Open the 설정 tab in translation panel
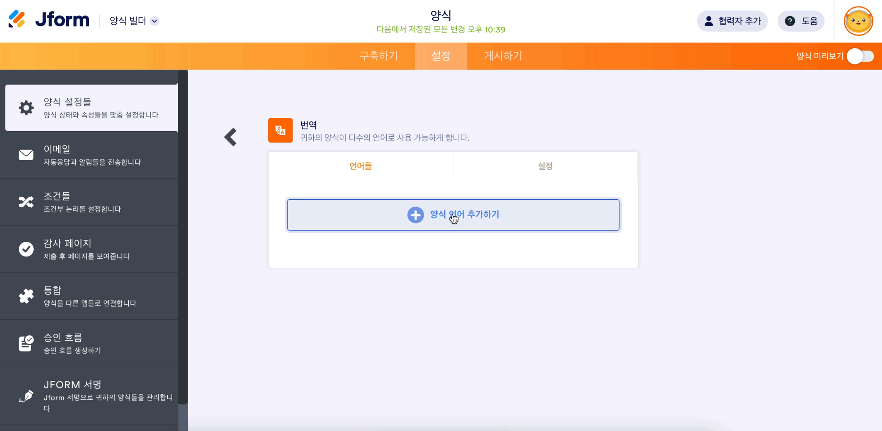The height and width of the screenshot is (431, 882). point(545,166)
